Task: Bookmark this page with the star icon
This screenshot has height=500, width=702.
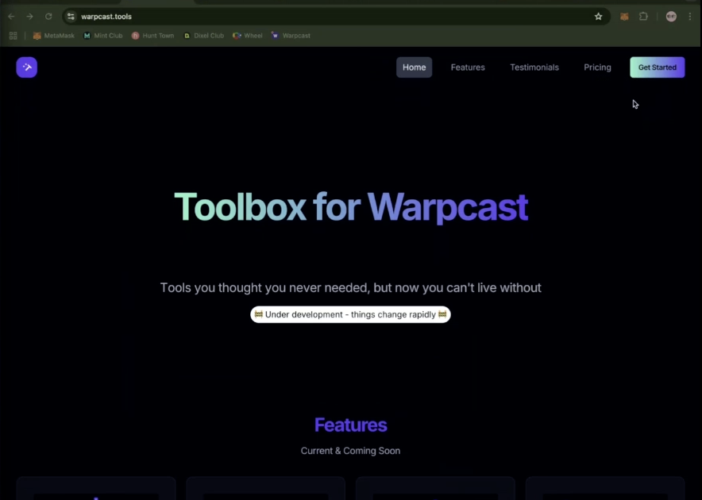Action: [x=599, y=16]
